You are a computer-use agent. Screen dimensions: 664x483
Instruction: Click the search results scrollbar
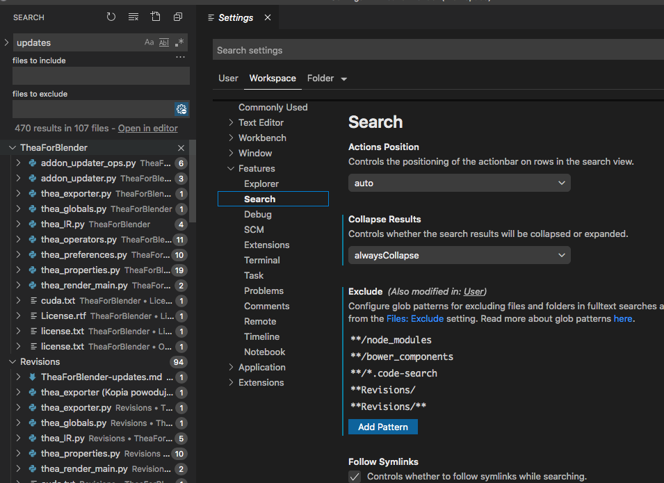point(193,181)
